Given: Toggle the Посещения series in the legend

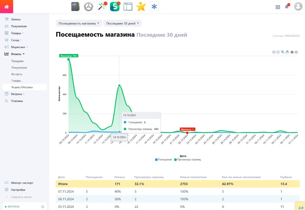Looking at the screenshot, I should (x=164, y=160).
